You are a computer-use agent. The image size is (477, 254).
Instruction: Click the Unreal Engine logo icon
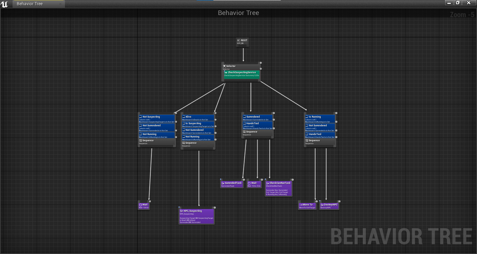(5, 3)
